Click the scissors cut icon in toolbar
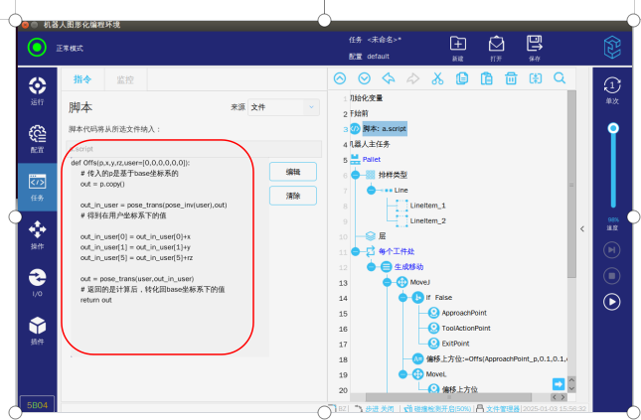641x420 pixels. coord(436,78)
